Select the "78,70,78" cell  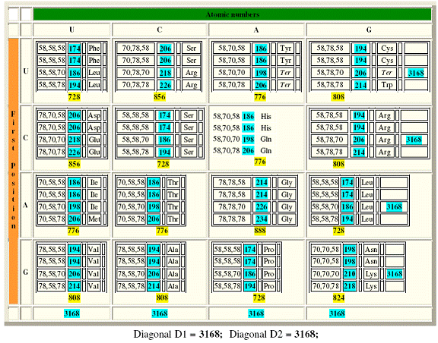pyautogui.click(x=52, y=152)
